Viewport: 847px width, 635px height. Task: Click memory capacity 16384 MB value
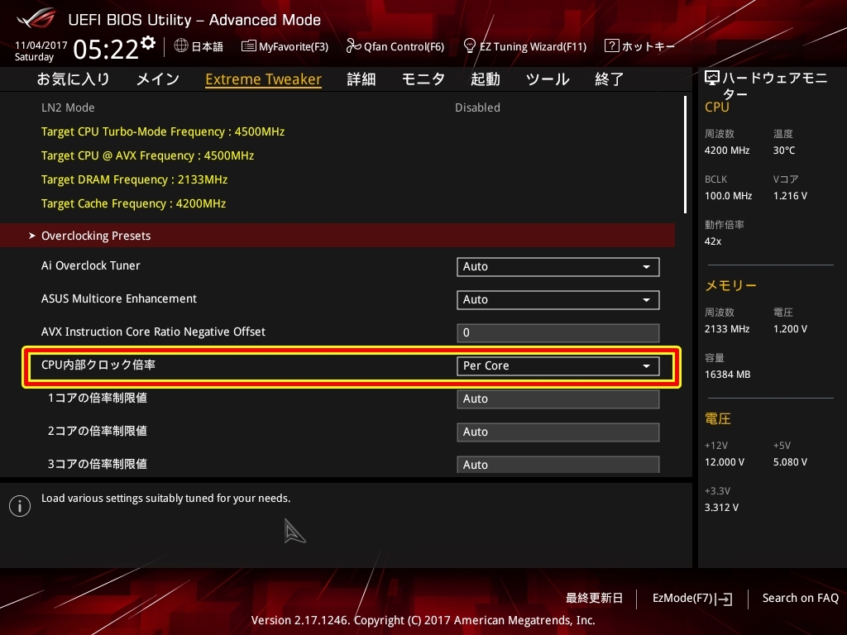click(727, 375)
